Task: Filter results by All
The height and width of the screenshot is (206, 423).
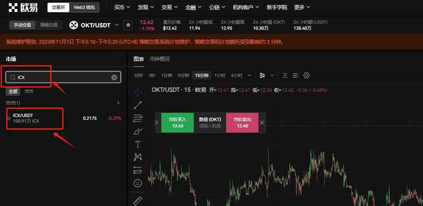Action: [13, 92]
